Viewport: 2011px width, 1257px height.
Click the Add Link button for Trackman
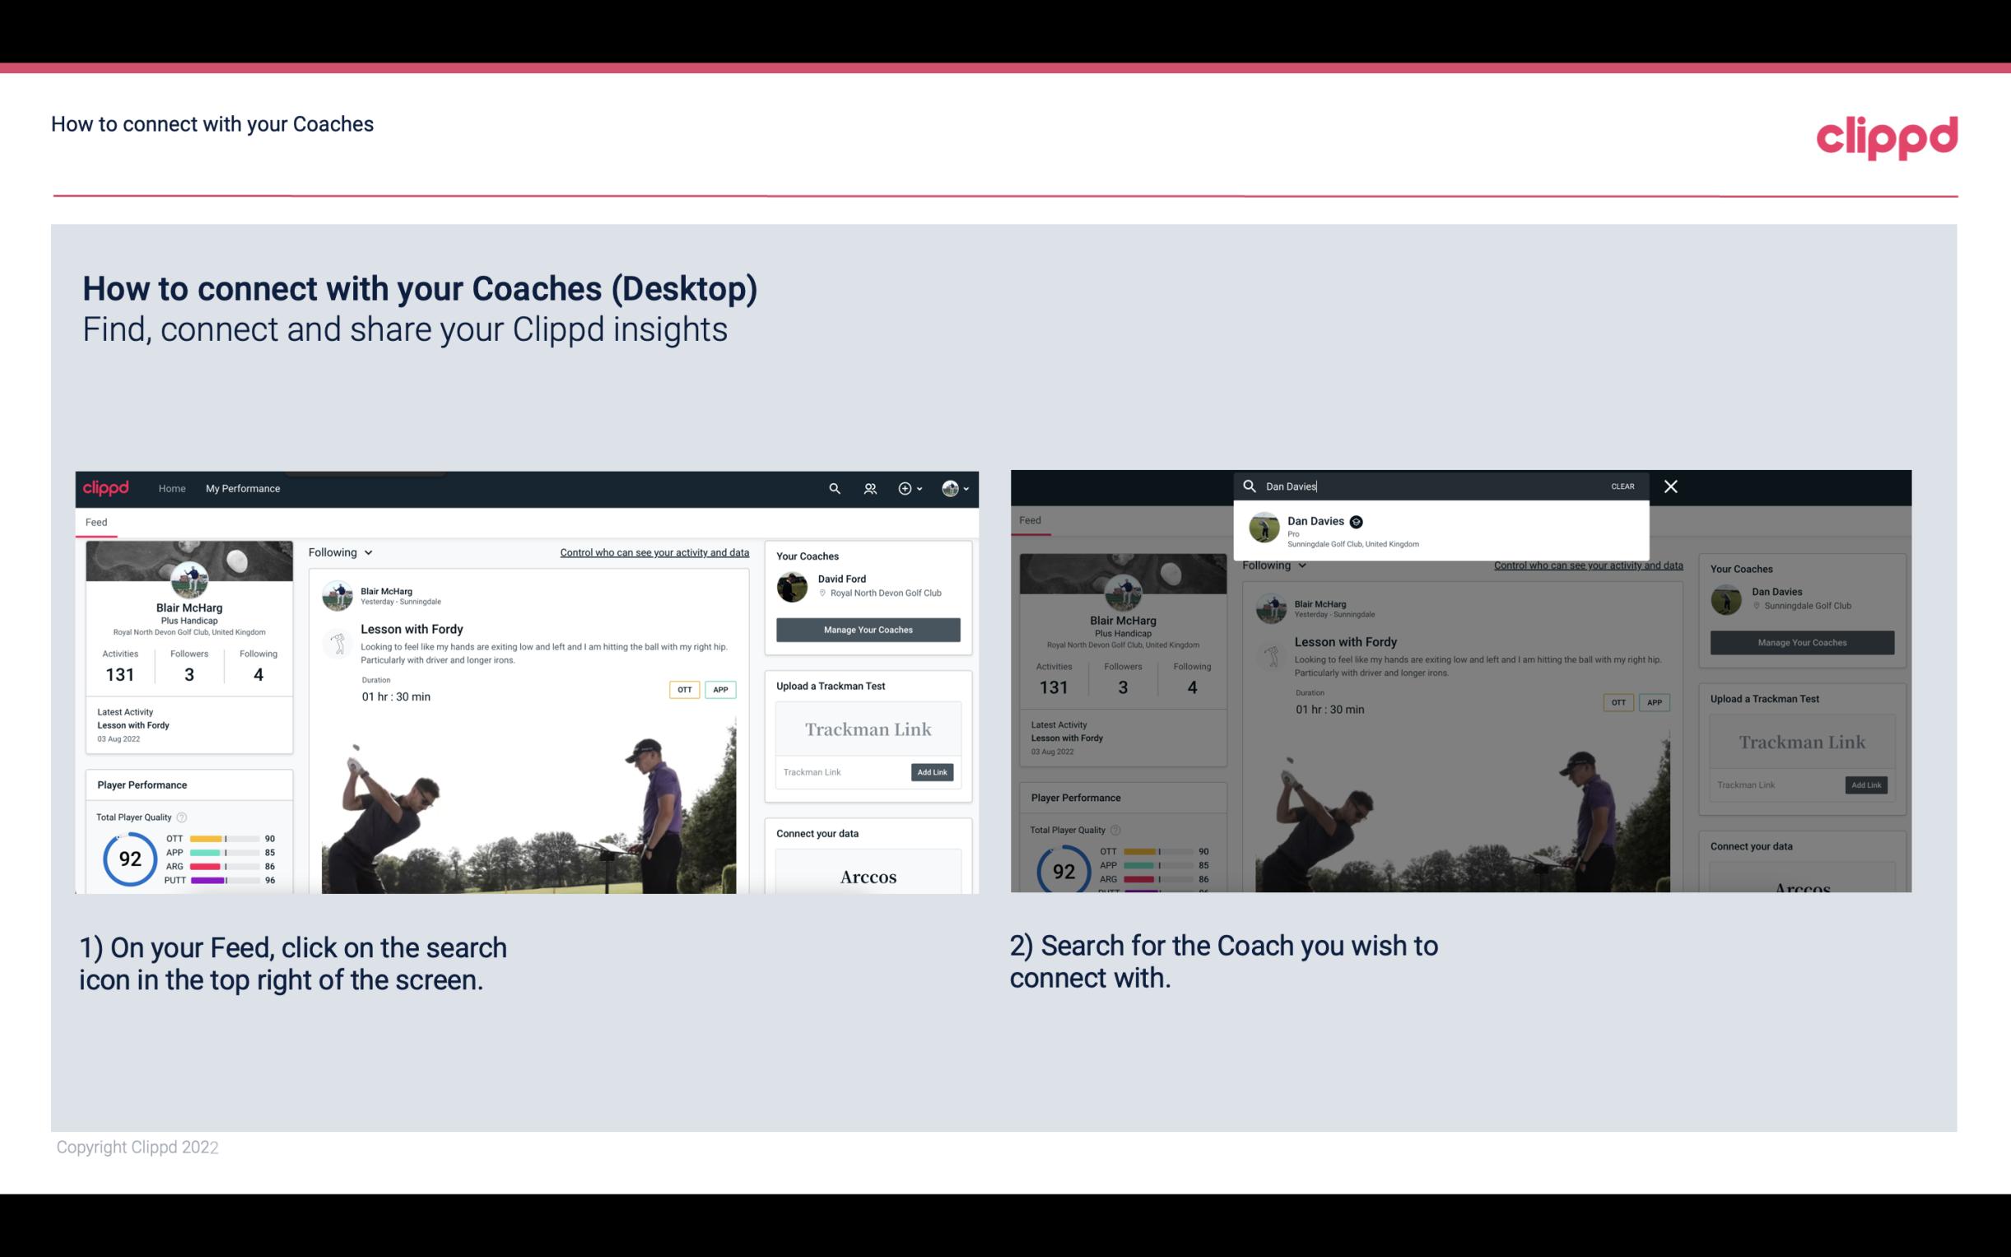pos(933,772)
